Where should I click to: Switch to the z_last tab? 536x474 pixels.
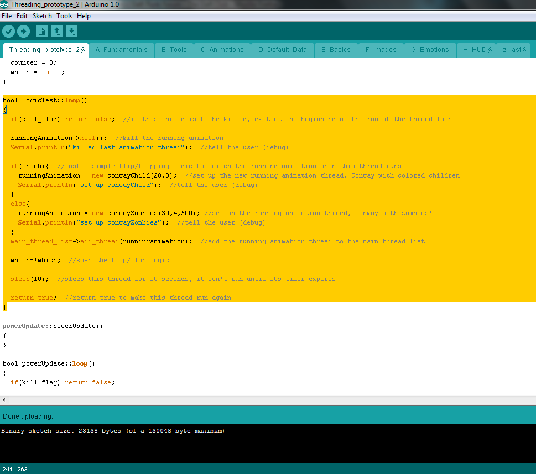pos(513,50)
